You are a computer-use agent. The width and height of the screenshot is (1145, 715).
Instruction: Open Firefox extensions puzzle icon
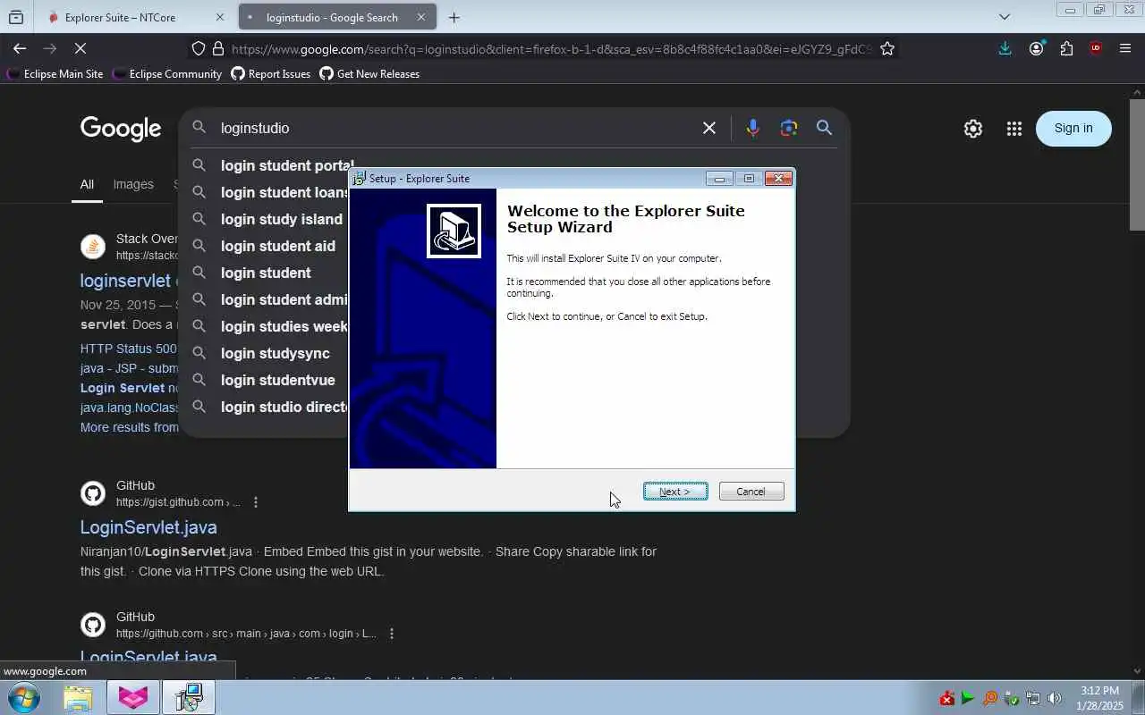pos(1066,49)
